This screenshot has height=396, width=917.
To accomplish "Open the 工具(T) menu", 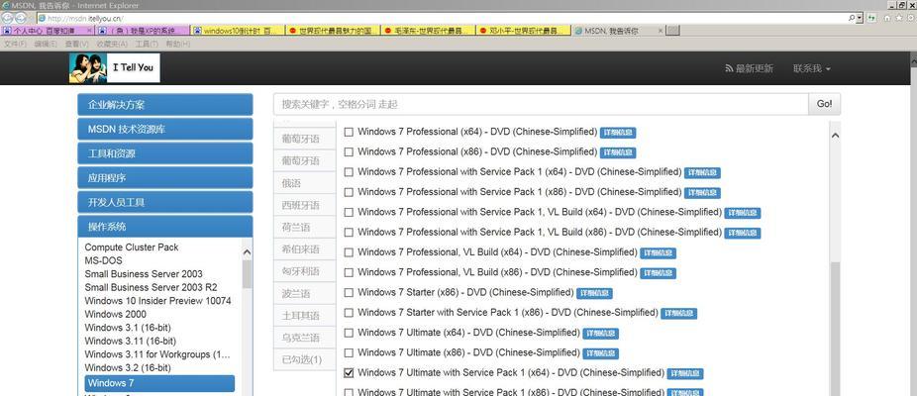I will [147, 44].
